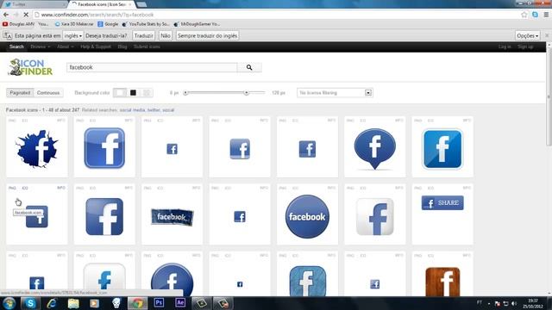Image resolution: width=552 pixels, height=310 pixels.
Task: Switch to Paginated results view
Action: 20,93
